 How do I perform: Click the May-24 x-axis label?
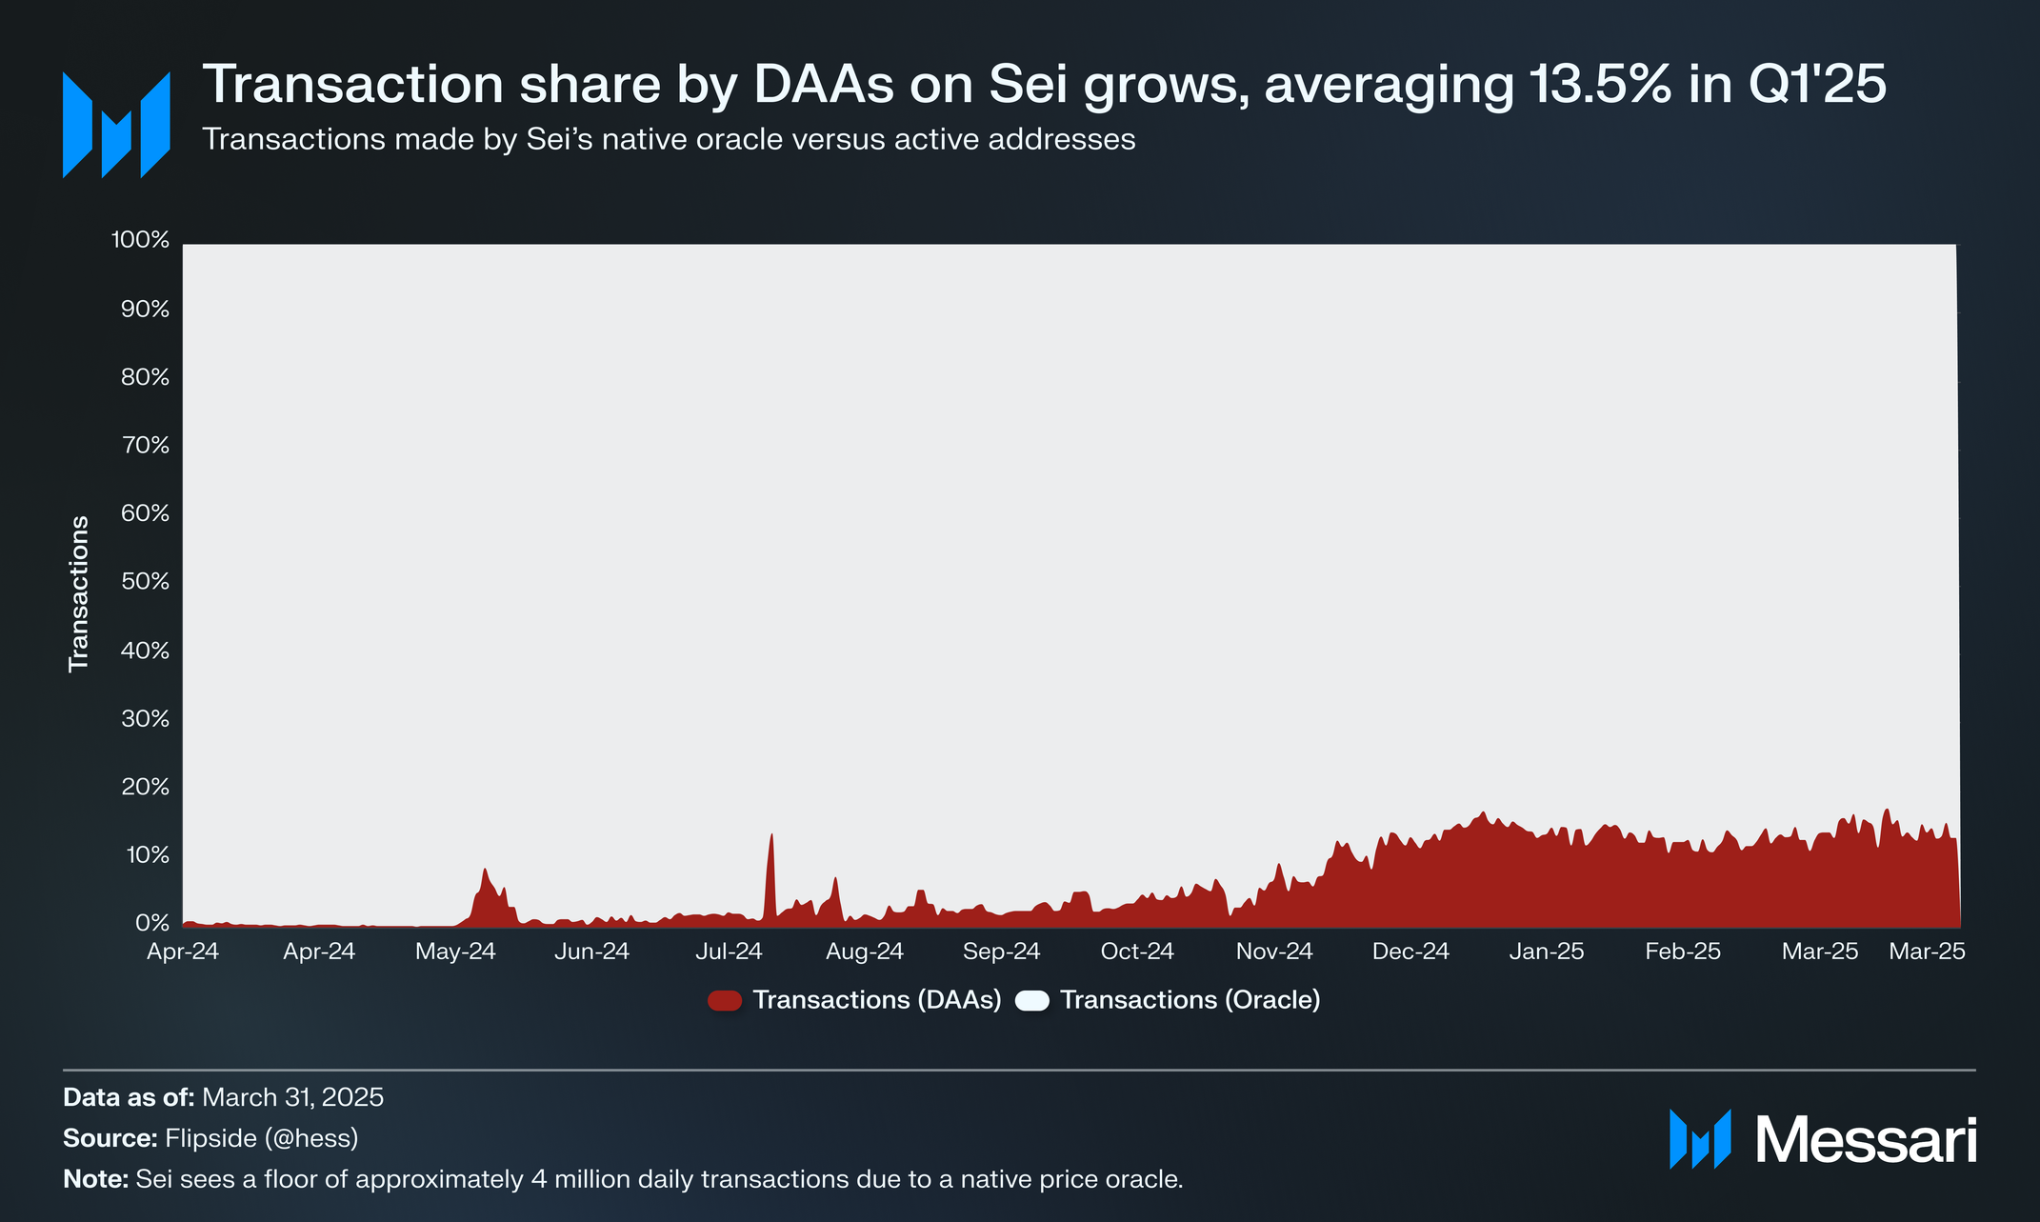455,952
